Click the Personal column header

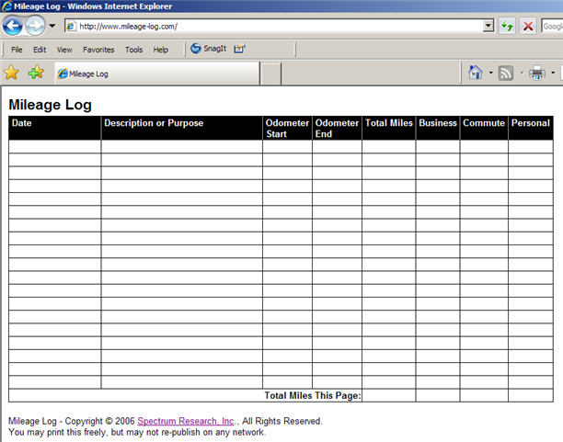531,128
